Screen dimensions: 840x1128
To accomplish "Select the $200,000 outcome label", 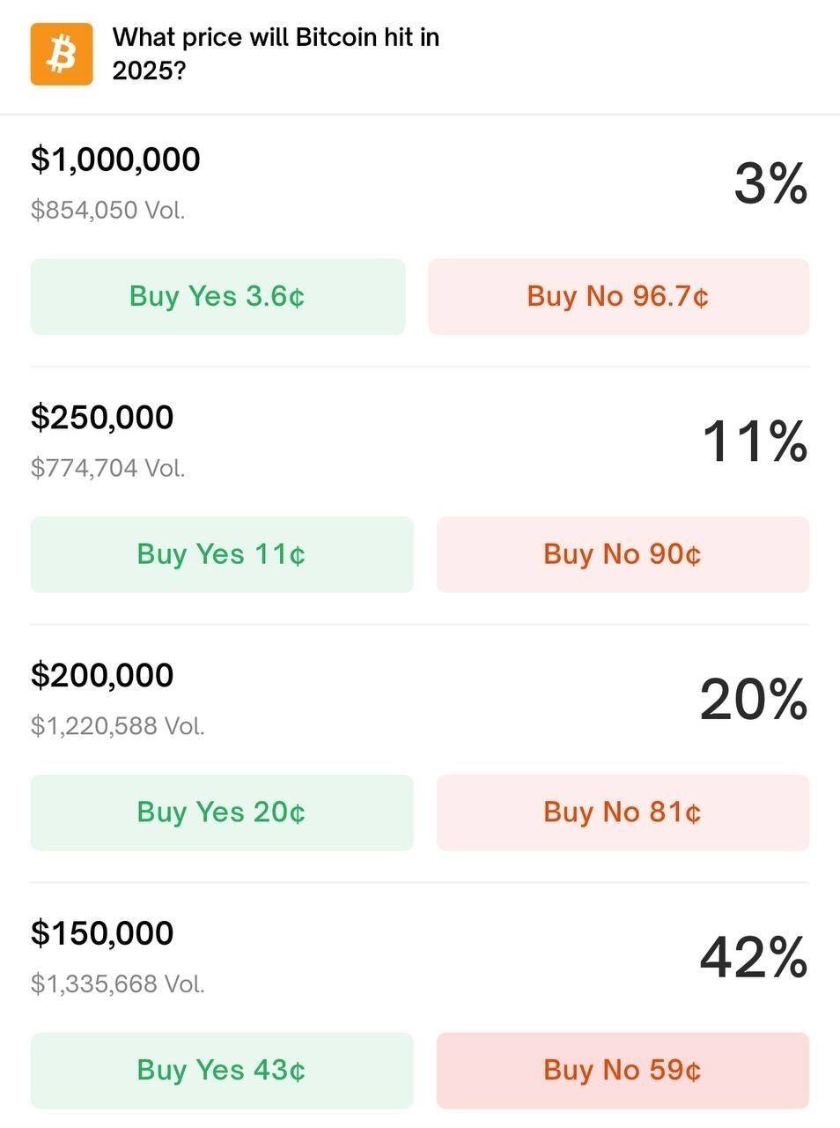I will click(102, 676).
